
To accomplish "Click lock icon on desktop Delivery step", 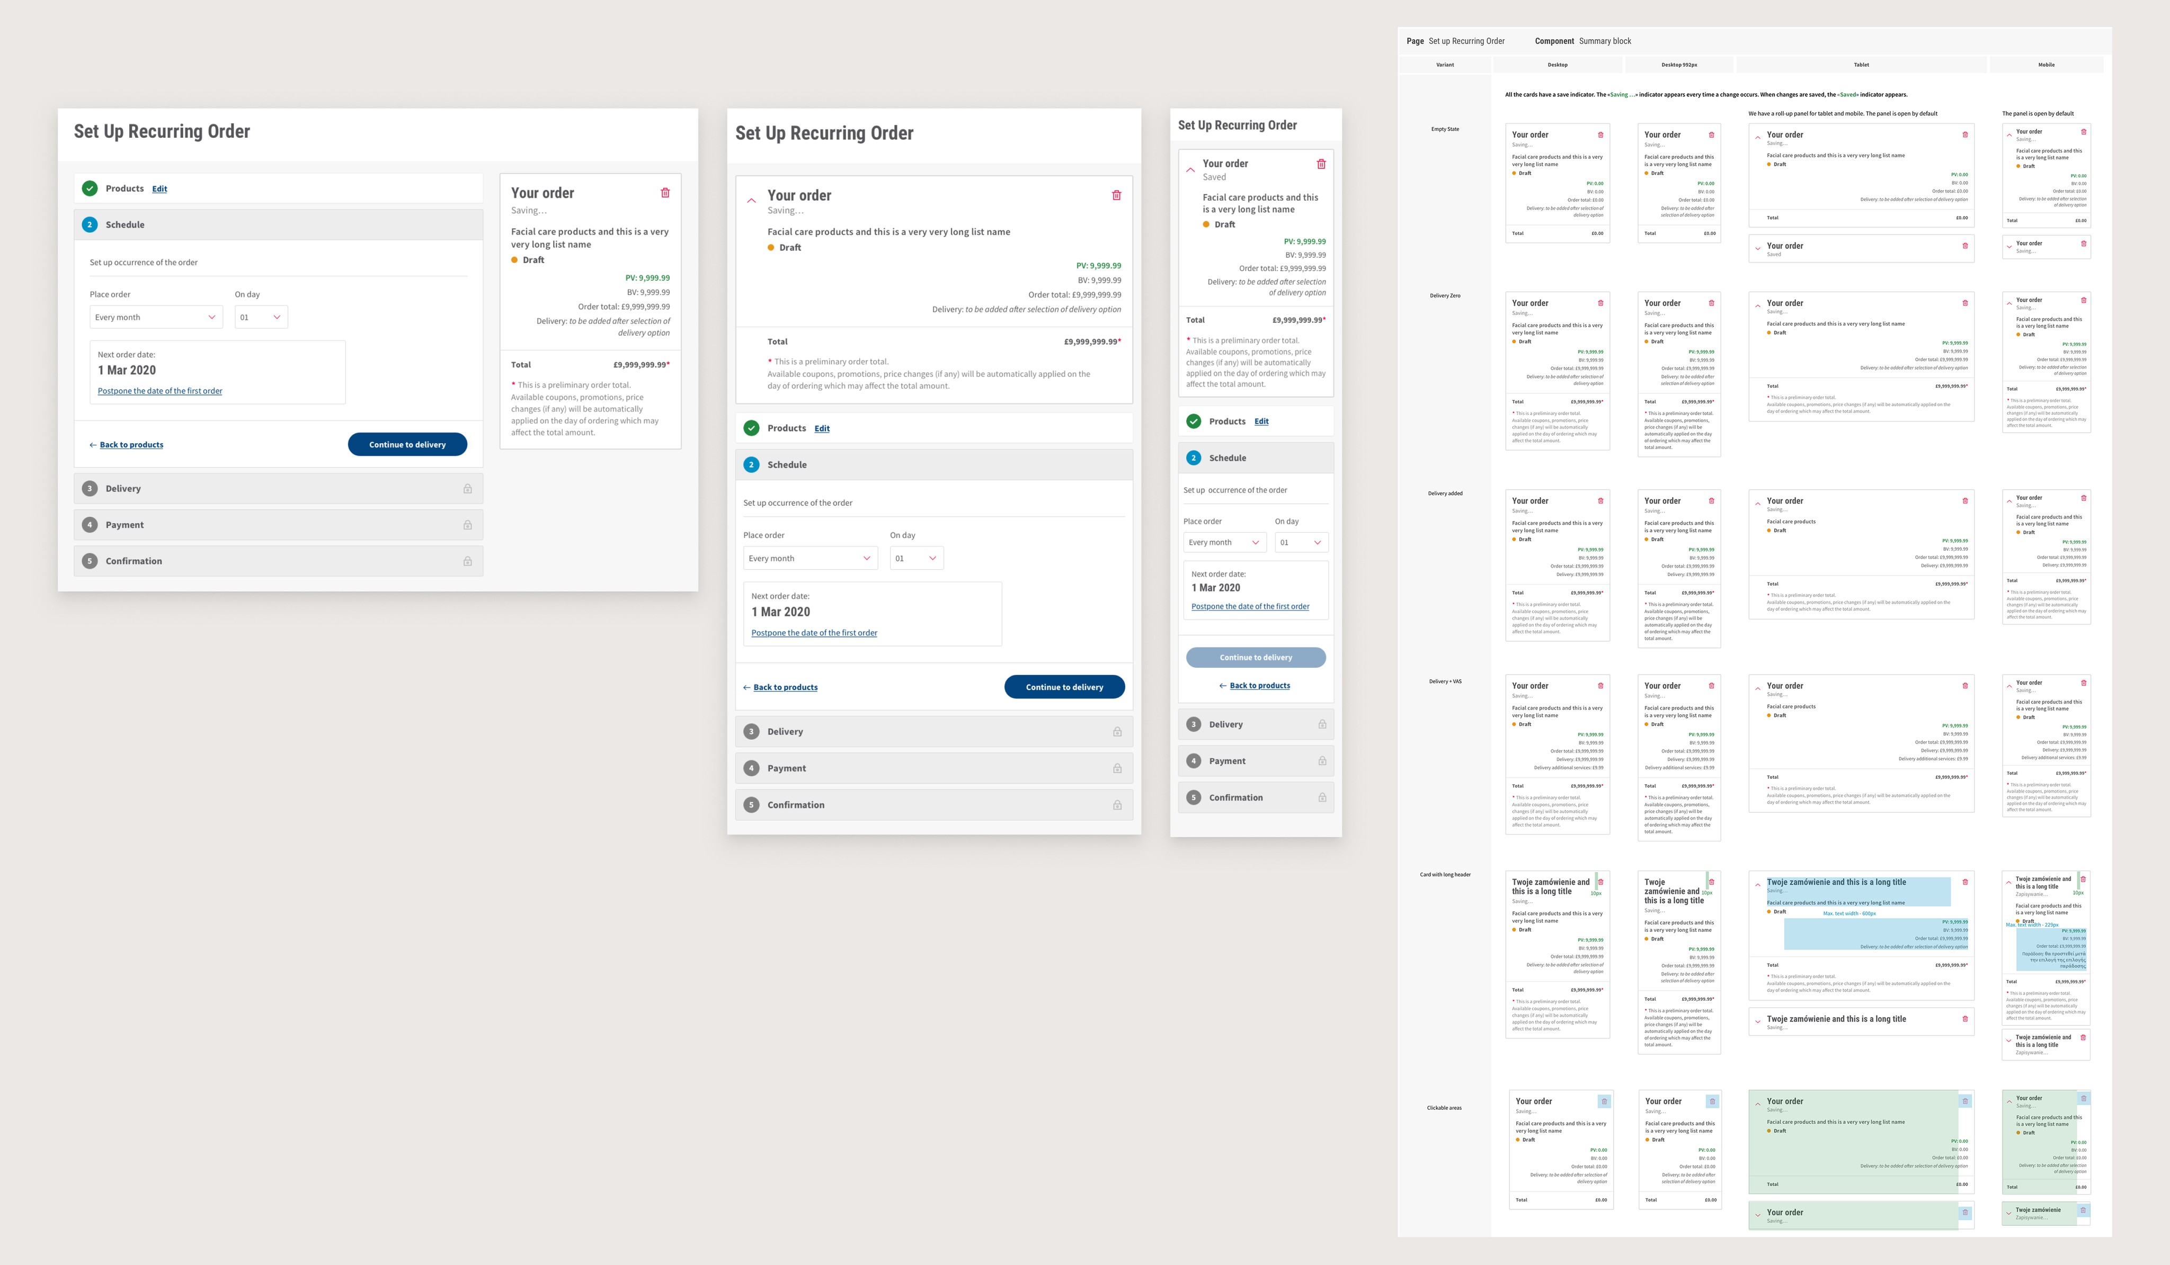I will click(x=468, y=489).
